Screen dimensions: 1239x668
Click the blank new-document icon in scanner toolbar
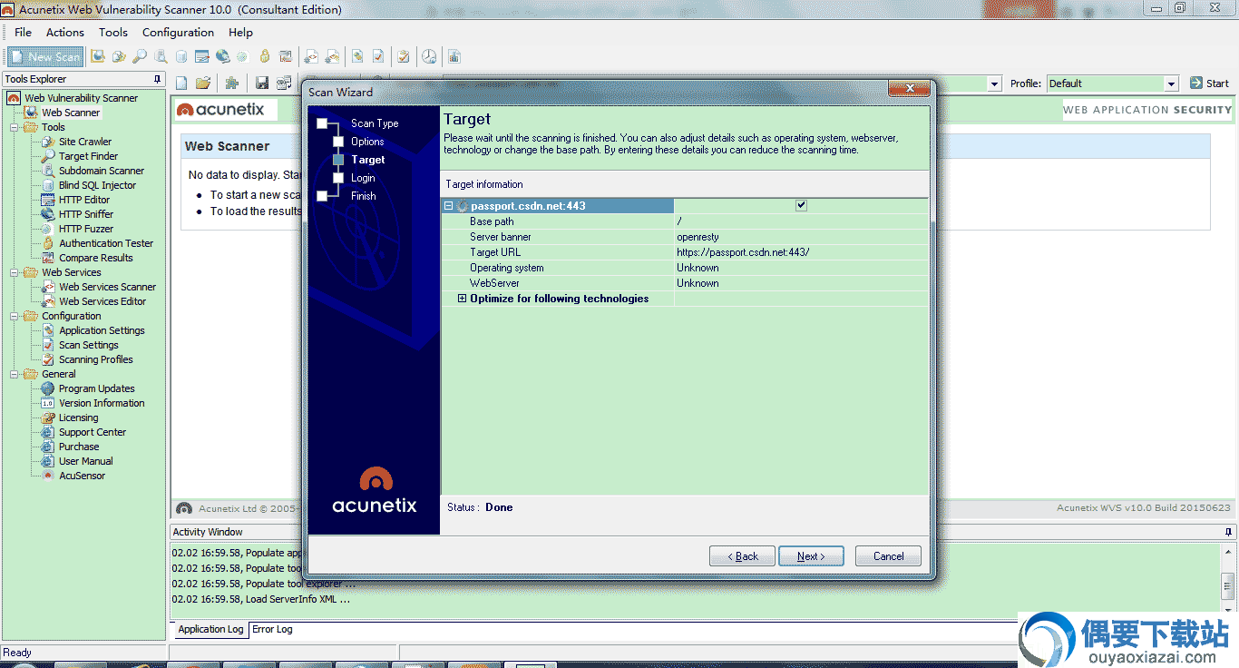(x=181, y=83)
